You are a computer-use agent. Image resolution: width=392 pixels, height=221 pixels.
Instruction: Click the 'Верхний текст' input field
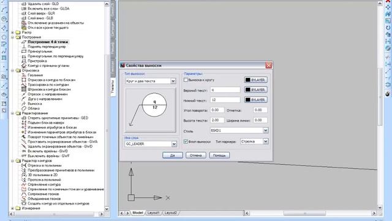coord(225,90)
